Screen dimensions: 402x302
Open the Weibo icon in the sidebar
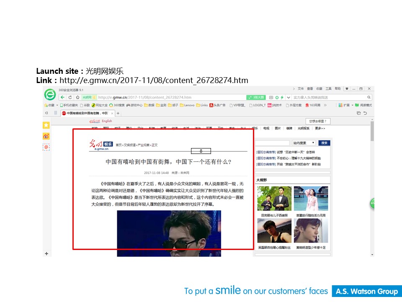point(46,136)
